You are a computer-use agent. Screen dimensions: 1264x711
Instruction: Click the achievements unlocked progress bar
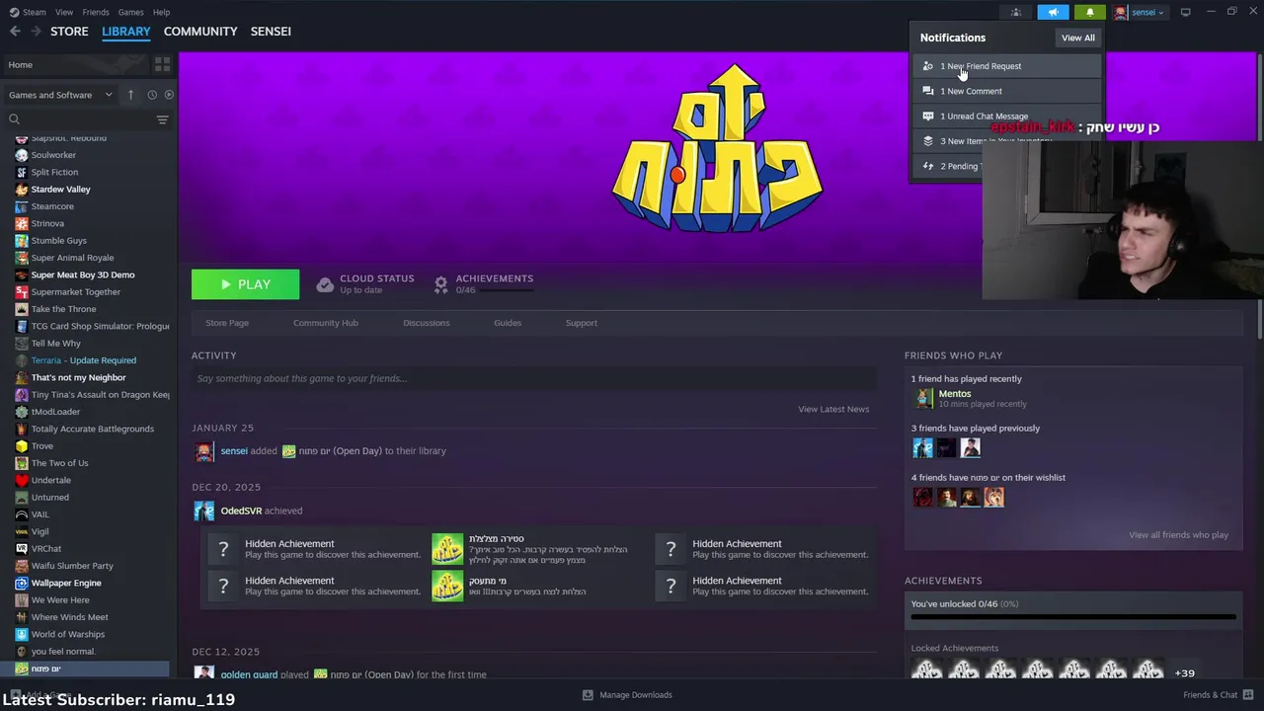(x=1073, y=617)
